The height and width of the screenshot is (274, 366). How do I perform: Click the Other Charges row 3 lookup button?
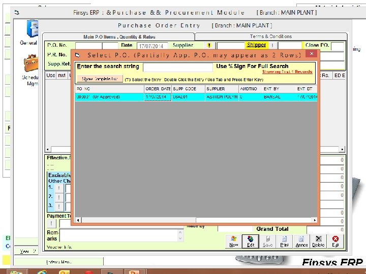click(x=59, y=207)
